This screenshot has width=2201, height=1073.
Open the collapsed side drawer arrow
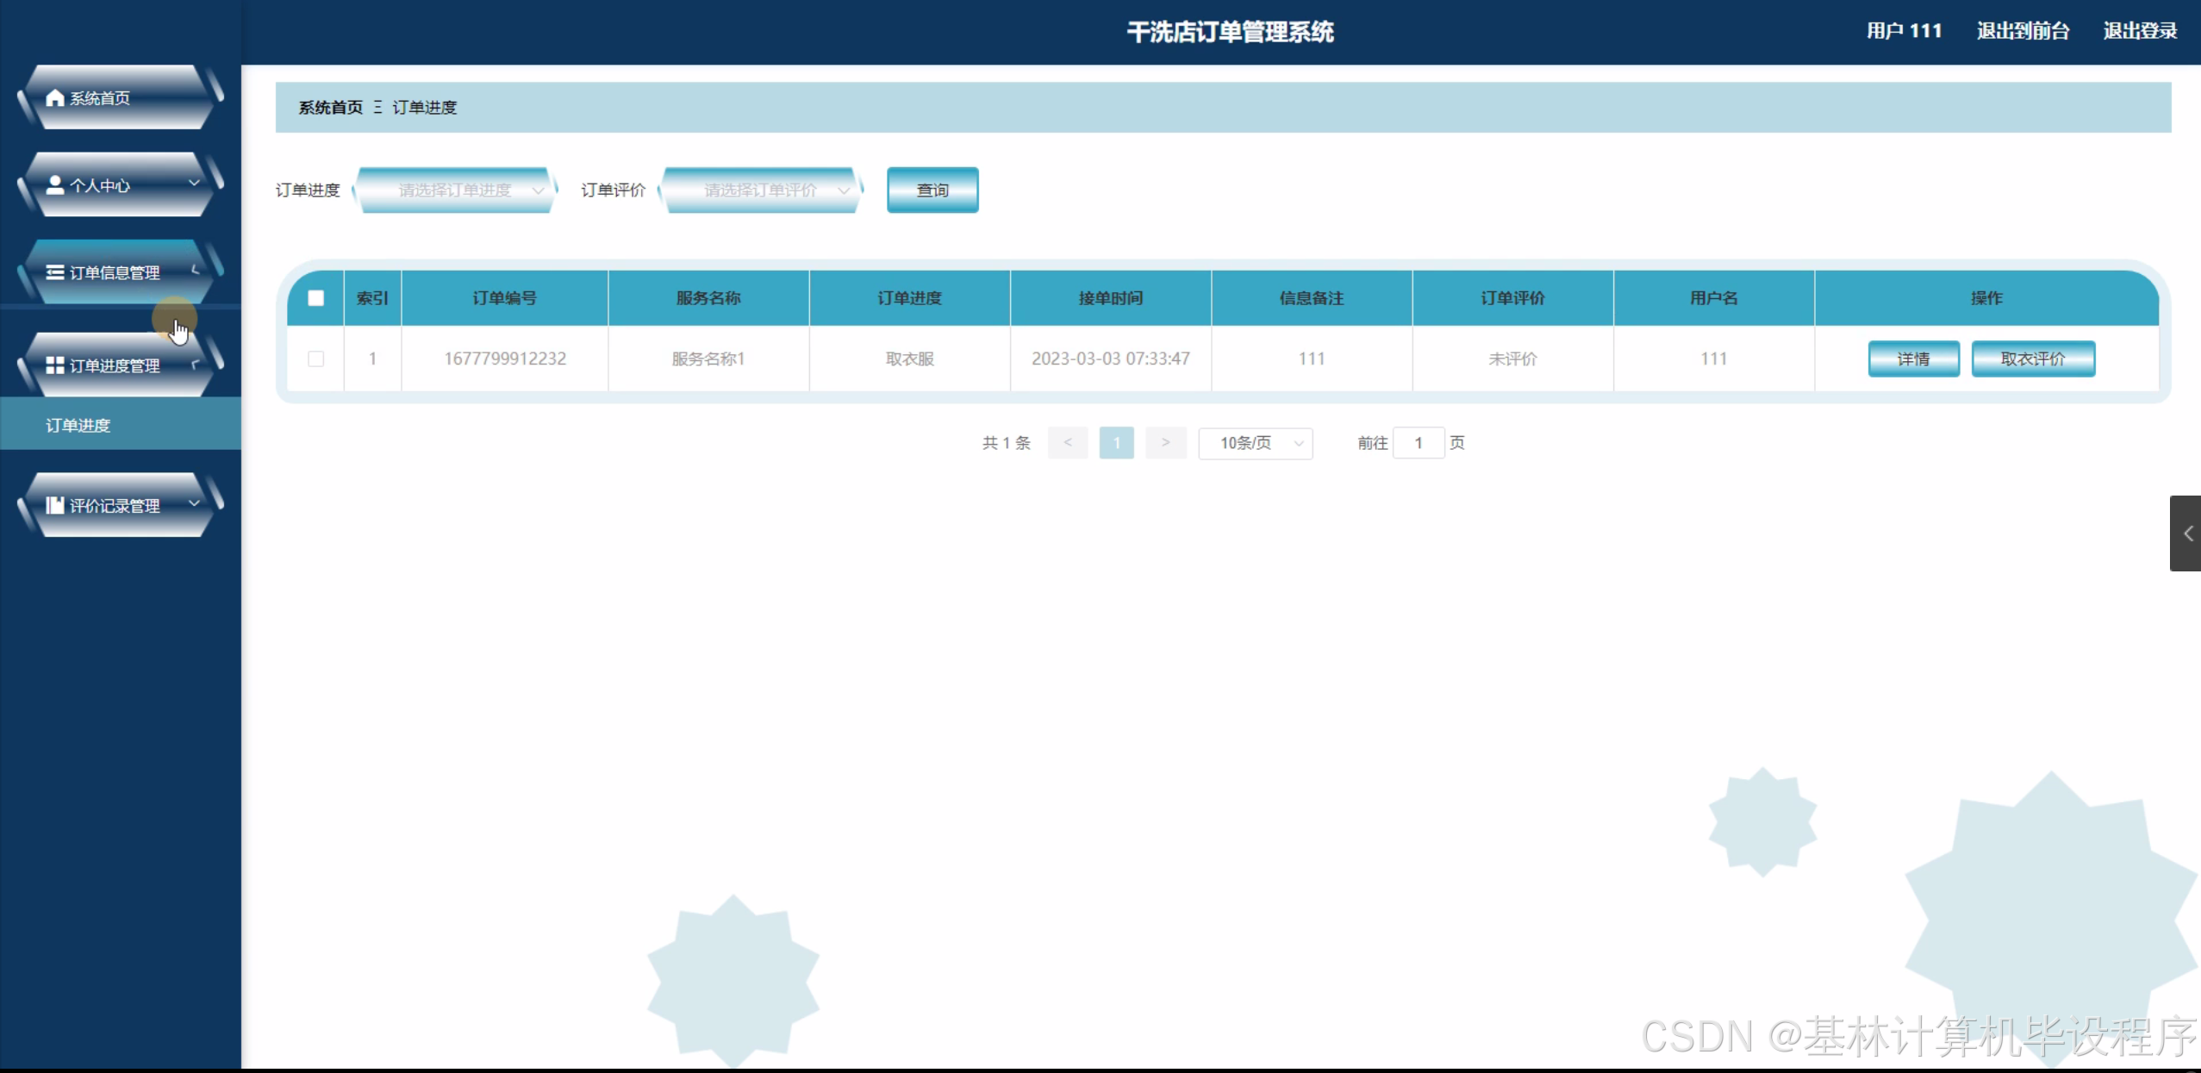point(2187,533)
